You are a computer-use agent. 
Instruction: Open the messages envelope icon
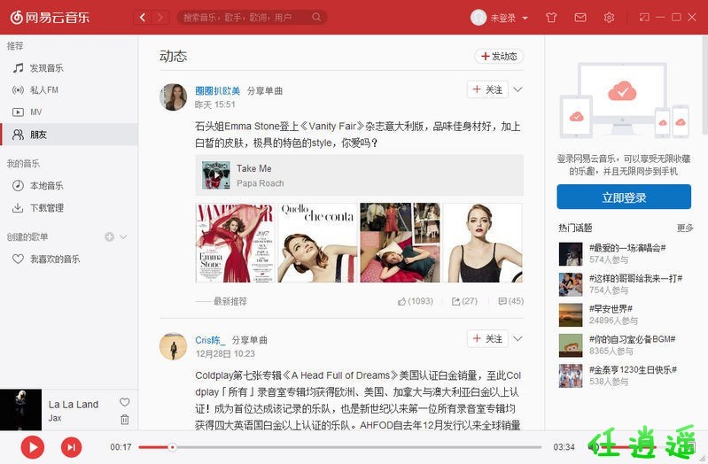[580, 18]
